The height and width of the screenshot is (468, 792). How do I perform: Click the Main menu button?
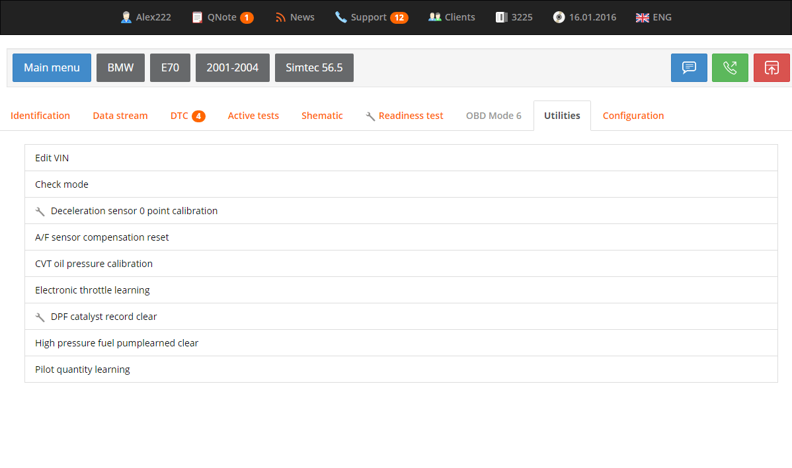(52, 67)
